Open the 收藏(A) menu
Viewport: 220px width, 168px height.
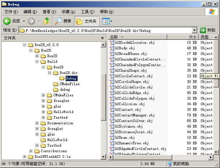(68, 12)
